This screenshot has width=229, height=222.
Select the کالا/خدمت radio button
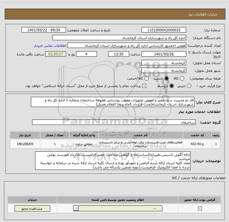point(147,78)
